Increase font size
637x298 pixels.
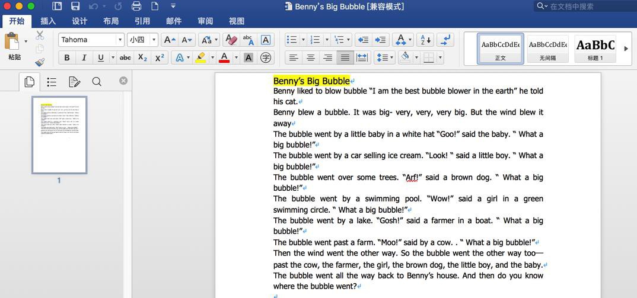click(169, 40)
